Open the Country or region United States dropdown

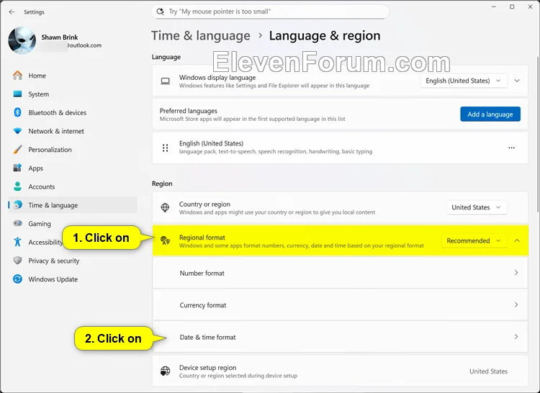[x=477, y=207]
